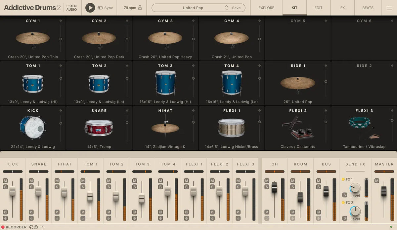The image size is (397, 230).
Task: Open the hamburger menu at top right
Action: 389,8
